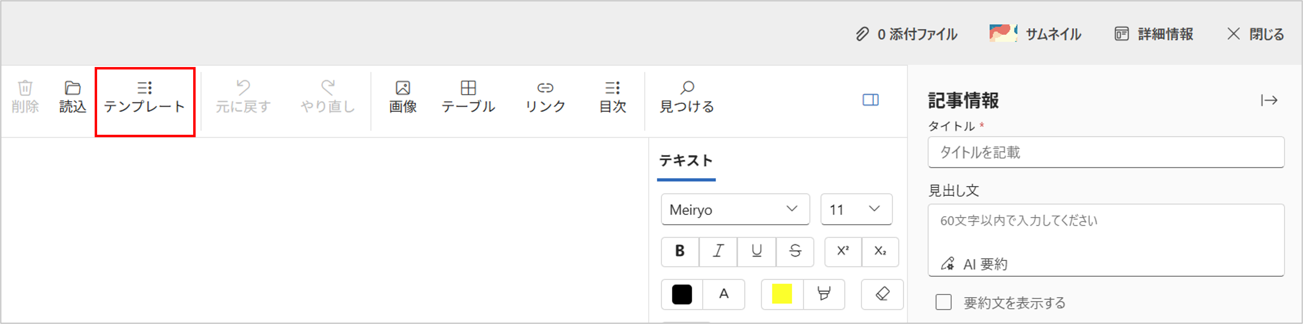Open the font size 11 dropdown
Viewport: 1303px width, 324px height.
pyautogui.click(x=856, y=209)
